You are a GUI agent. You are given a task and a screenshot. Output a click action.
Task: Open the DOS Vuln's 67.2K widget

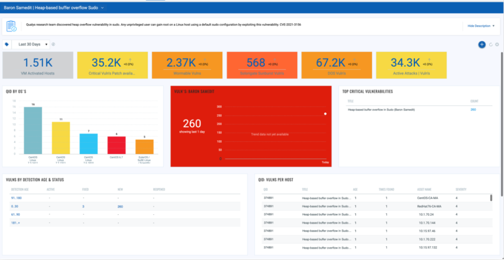coord(337,65)
